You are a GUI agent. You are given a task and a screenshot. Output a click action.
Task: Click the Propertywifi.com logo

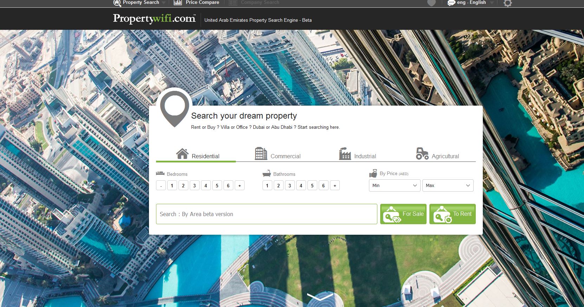pos(154,19)
